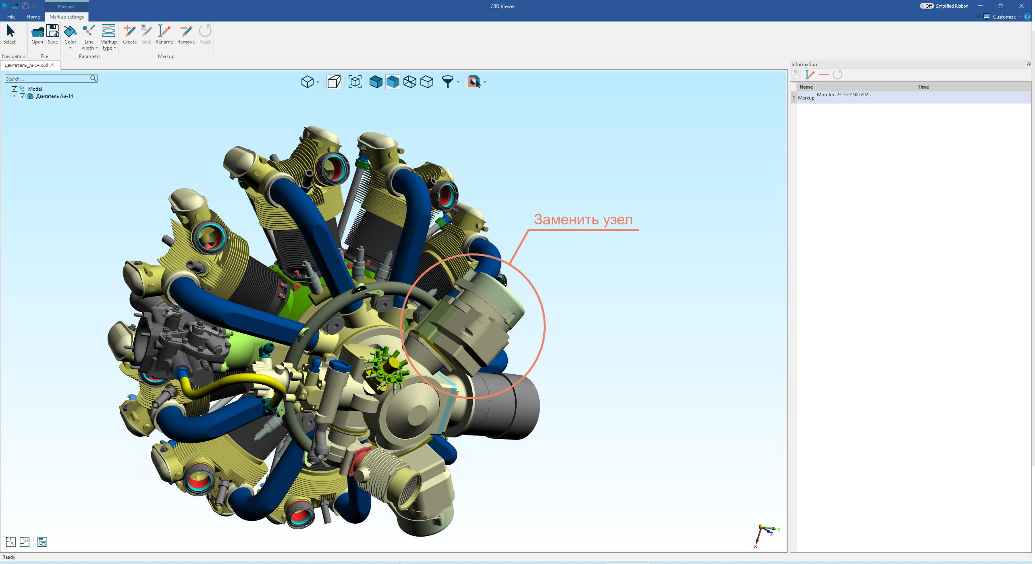This screenshot has width=1035, height=564.
Task: Create a new markup
Action: tap(130, 35)
